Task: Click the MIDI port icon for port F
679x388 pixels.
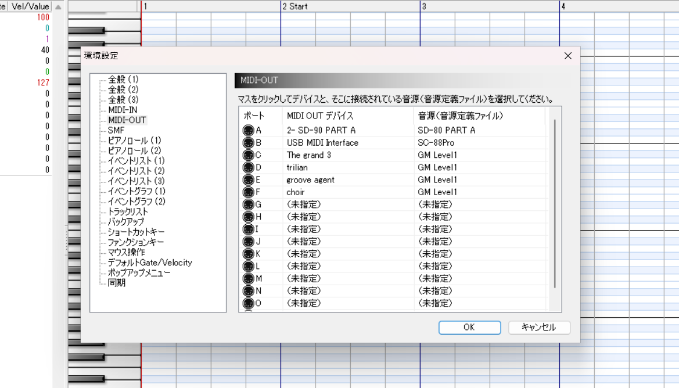Action: pyautogui.click(x=248, y=192)
